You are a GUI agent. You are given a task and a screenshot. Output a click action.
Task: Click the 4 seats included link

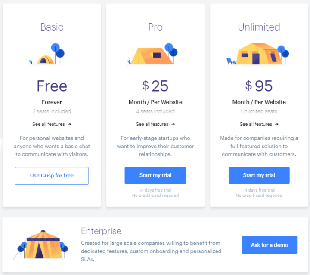click(x=155, y=111)
